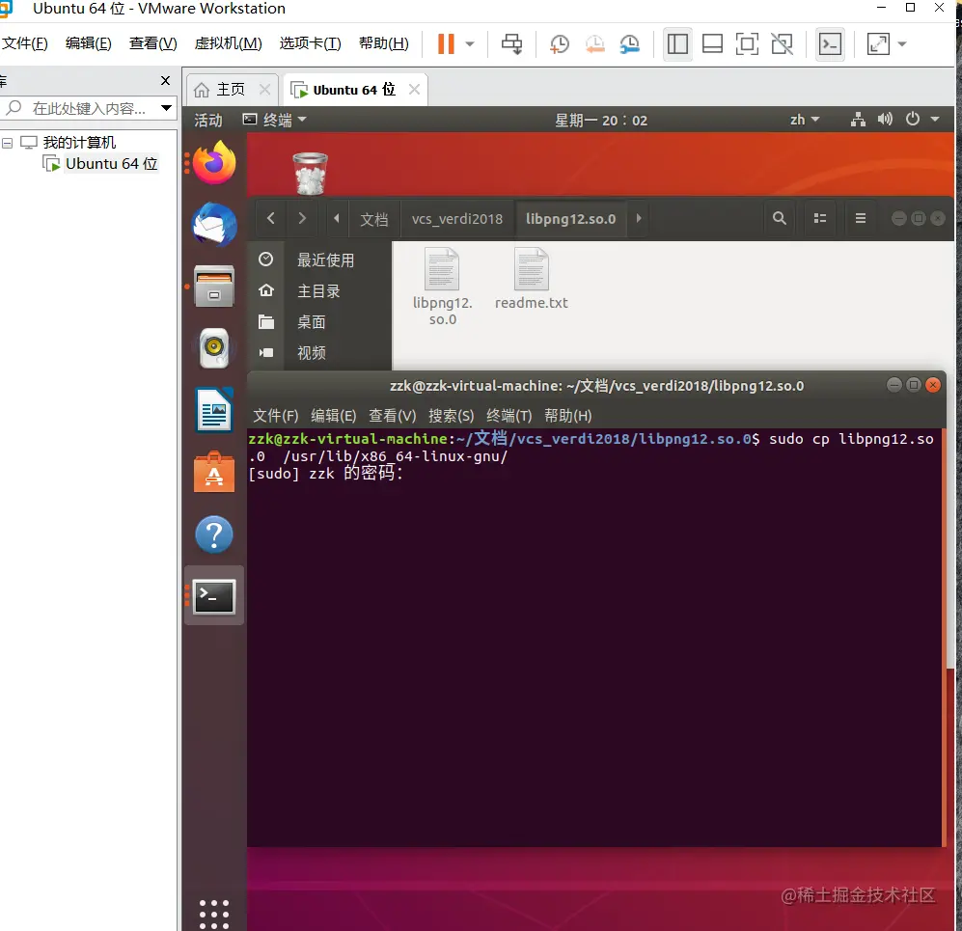Open the 活动 overview
The width and height of the screenshot is (962, 931).
[208, 121]
